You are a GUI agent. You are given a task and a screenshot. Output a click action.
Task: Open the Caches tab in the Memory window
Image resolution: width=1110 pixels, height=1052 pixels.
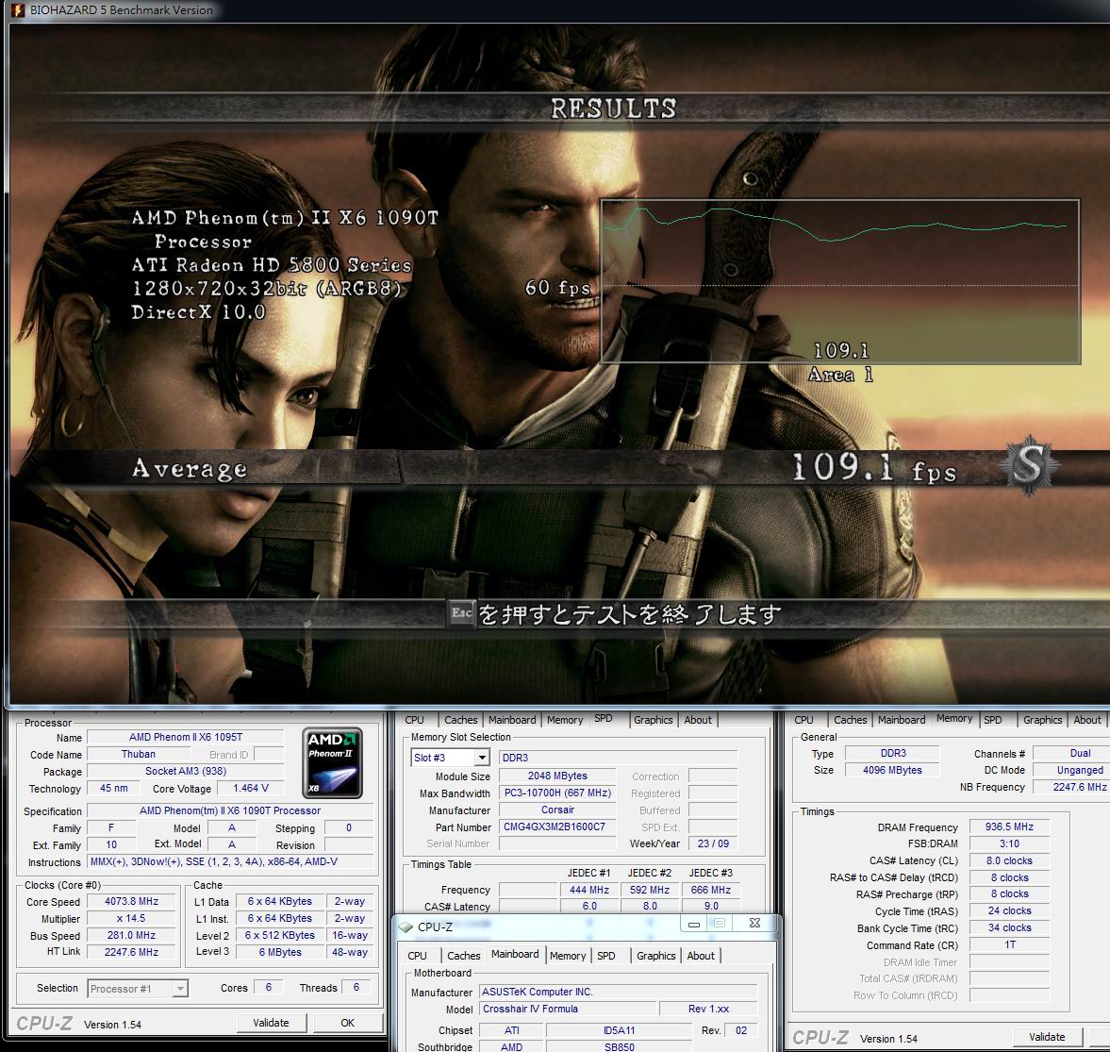[851, 720]
